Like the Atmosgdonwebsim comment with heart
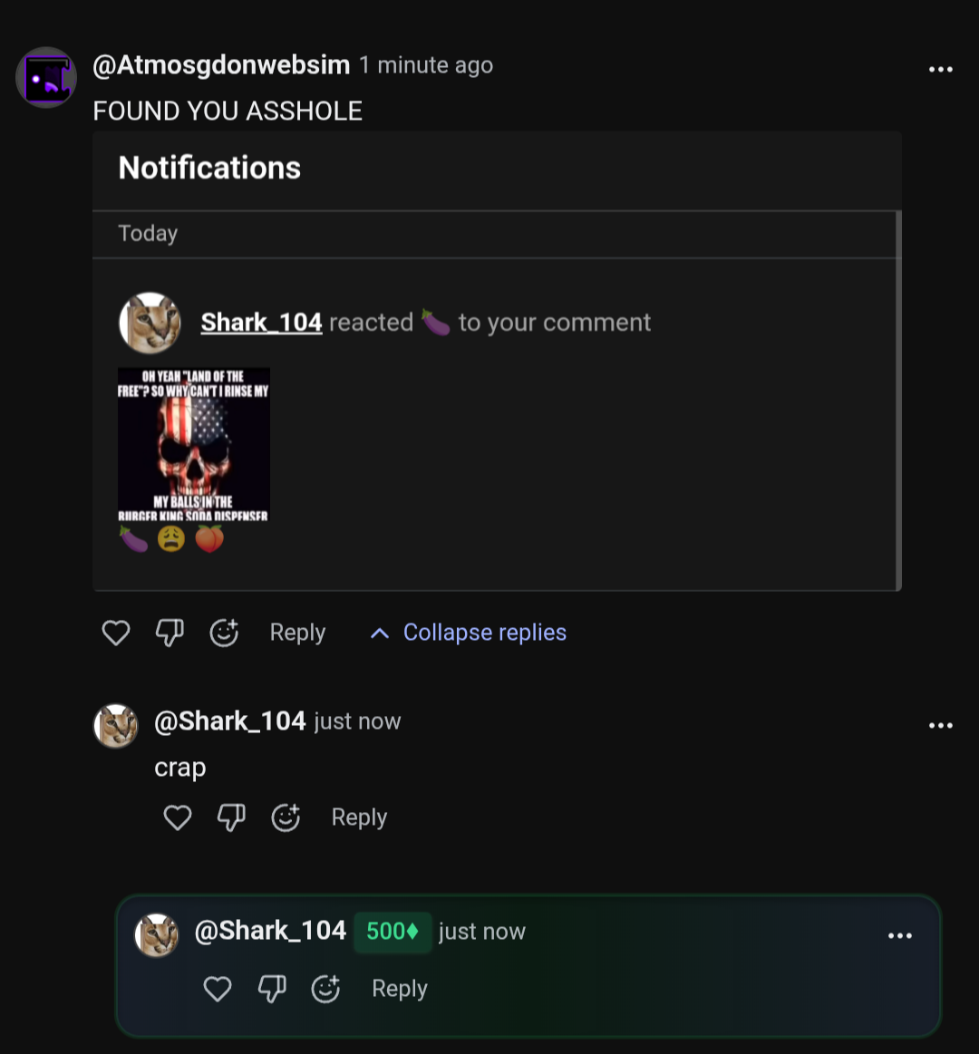The width and height of the screenshot is (979, 1054). (116, 633)
